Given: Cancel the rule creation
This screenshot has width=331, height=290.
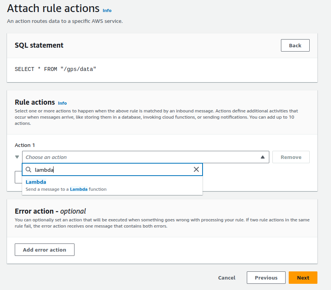Looking at the screenshot, I should click(227, 278).
